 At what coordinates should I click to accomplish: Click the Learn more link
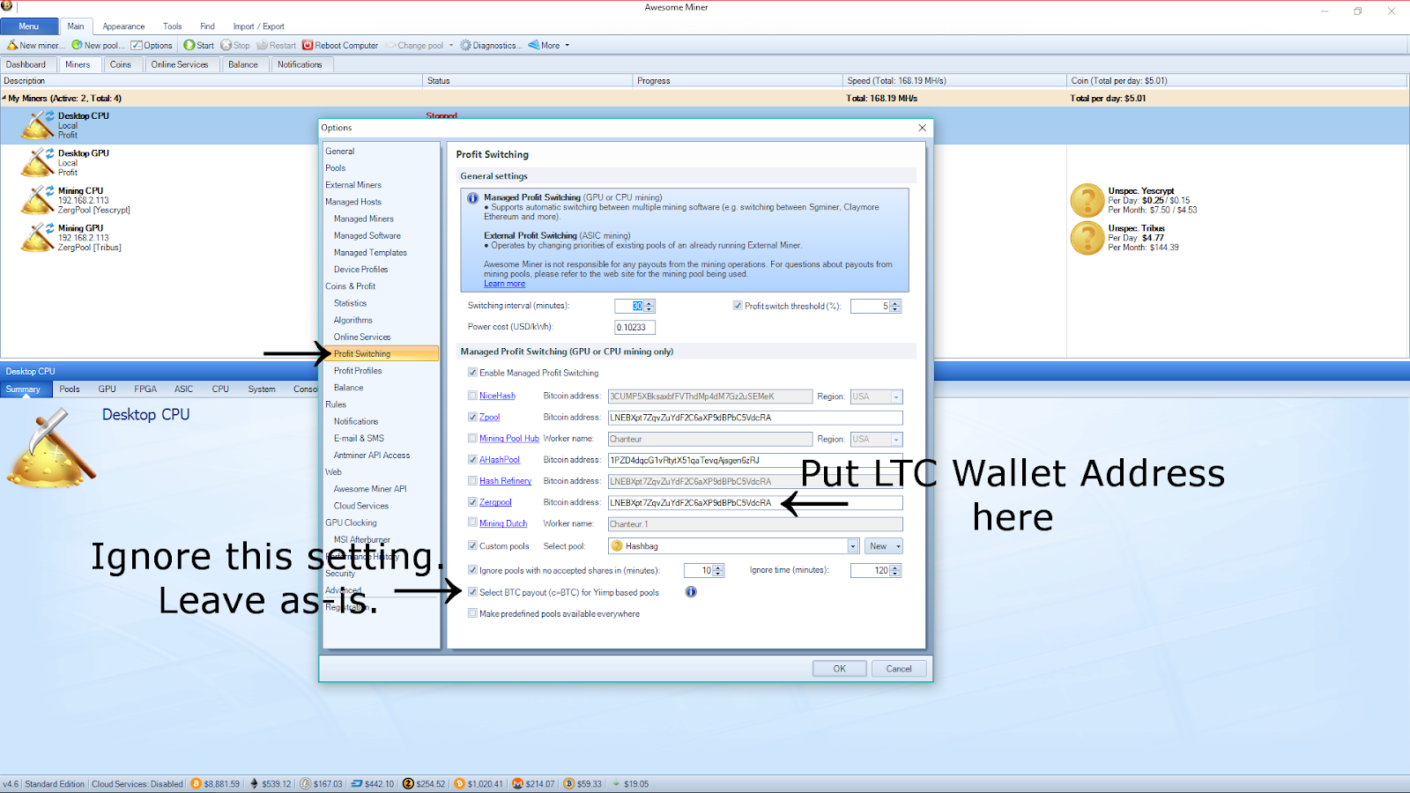(x=504, y=283)
